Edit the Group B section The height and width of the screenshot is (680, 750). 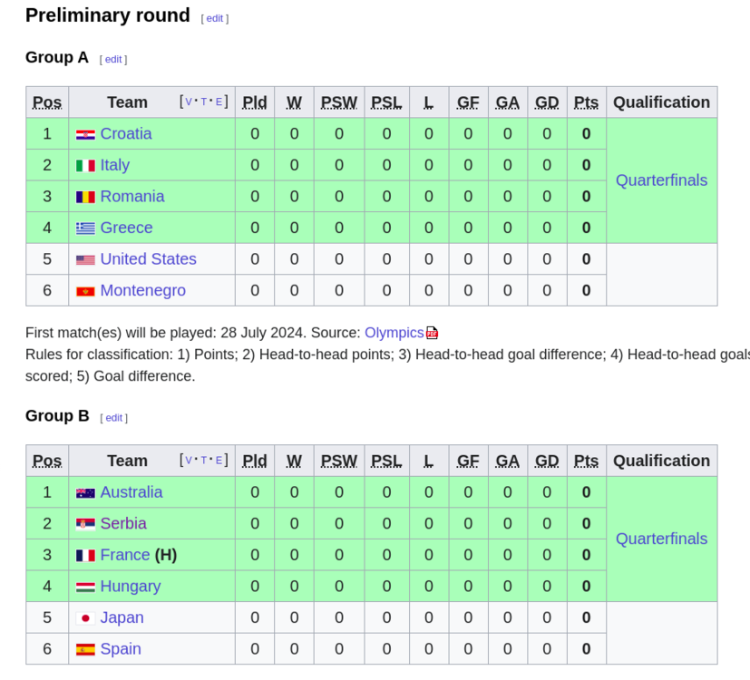coord(114,418)
